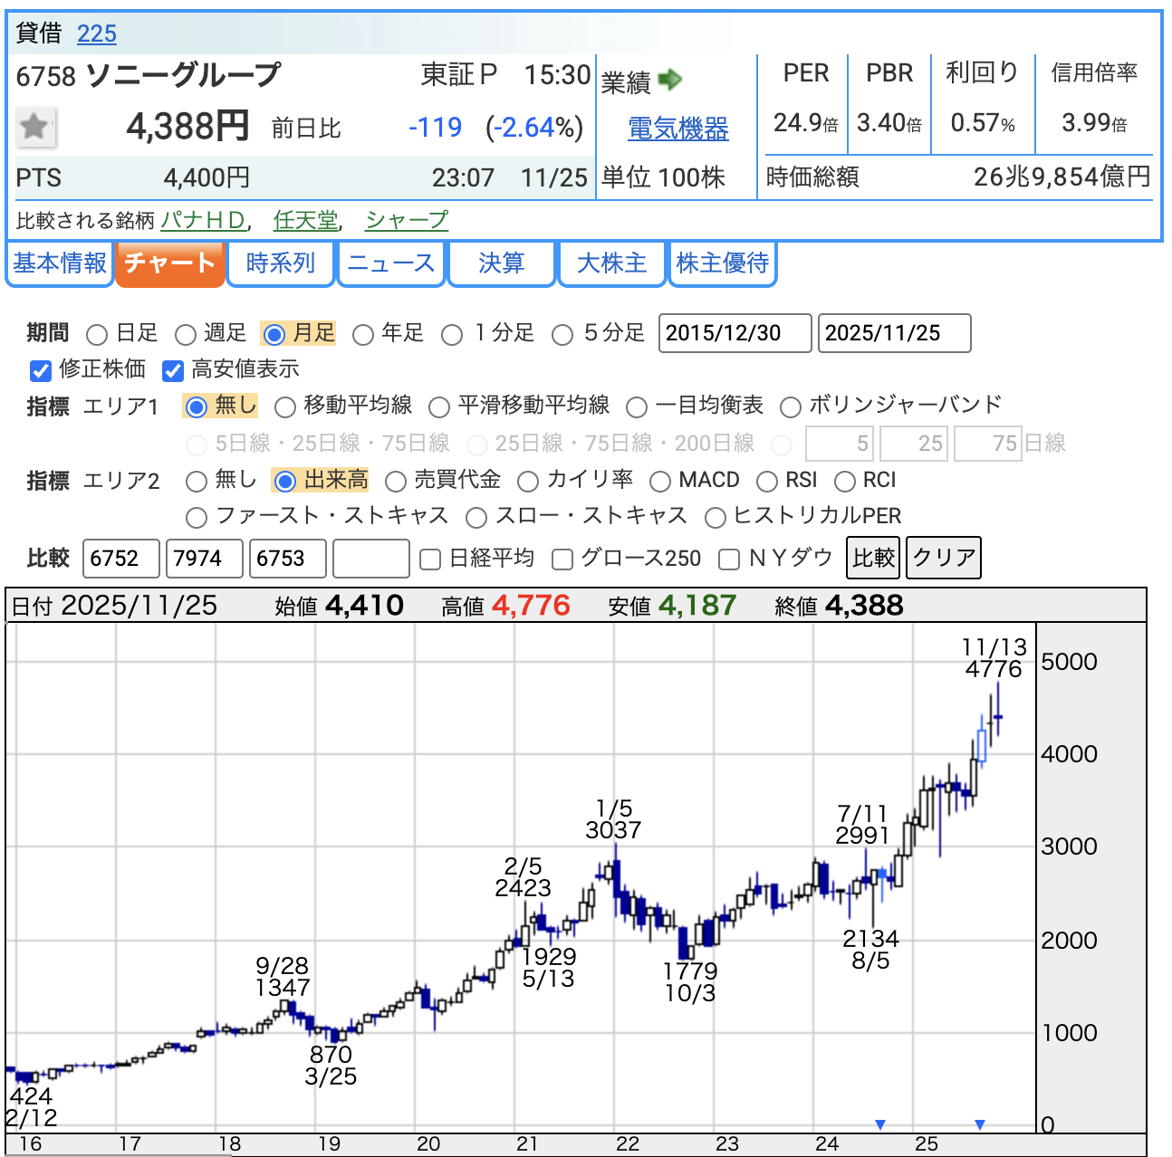This screenshot has width=1172, height=1157.
Task: Click the start date field 2015/12/30
Action: (735, 333)
